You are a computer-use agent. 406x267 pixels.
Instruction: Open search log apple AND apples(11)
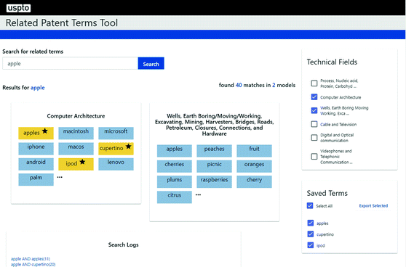click(31, 259)
